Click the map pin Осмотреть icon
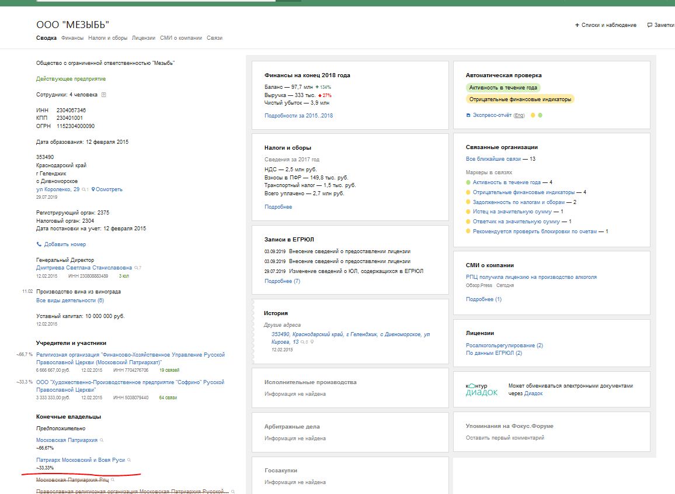Viewport: 675px width, 494px height. pos(93,189)
